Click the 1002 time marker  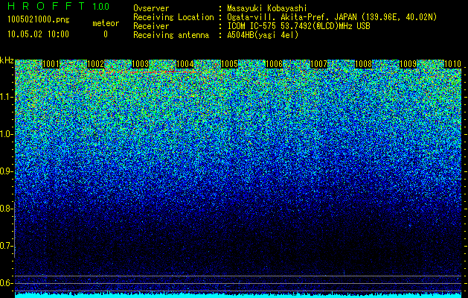(96, 64)
